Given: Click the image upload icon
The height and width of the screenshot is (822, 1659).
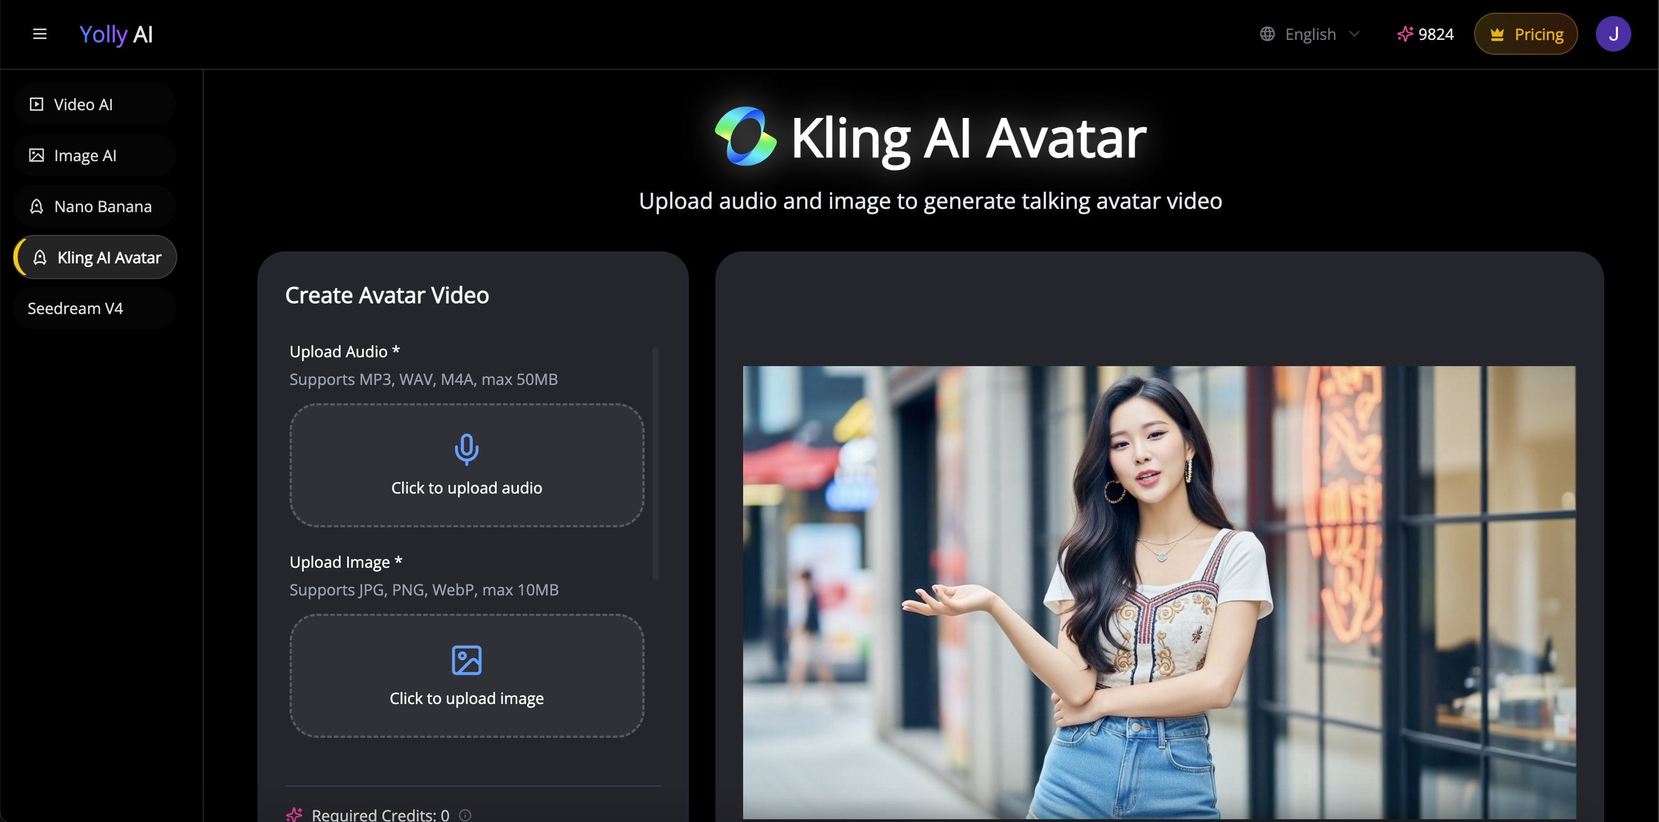Looking at the screenshot, I should click(466, 660).
